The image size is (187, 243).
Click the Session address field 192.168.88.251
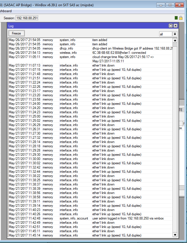(x=27, y=18)
